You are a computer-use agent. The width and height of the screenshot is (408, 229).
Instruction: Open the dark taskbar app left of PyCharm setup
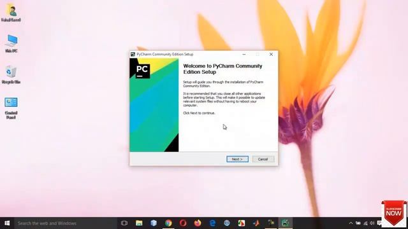coord(271,223)
